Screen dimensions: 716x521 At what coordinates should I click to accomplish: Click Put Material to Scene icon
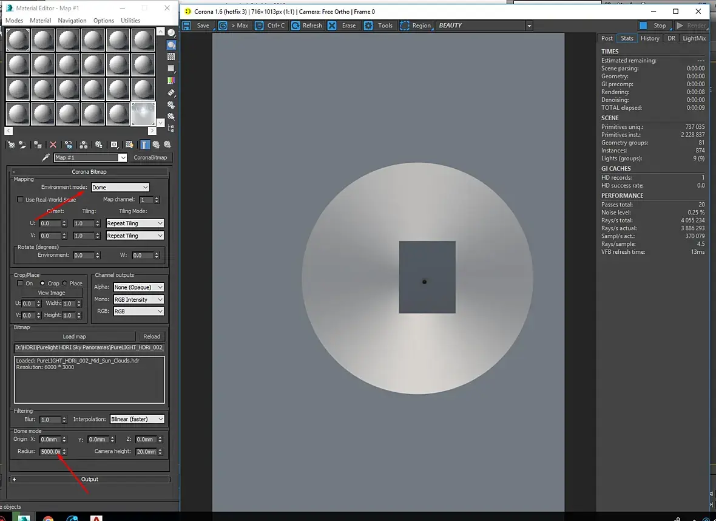pos(22,145)
